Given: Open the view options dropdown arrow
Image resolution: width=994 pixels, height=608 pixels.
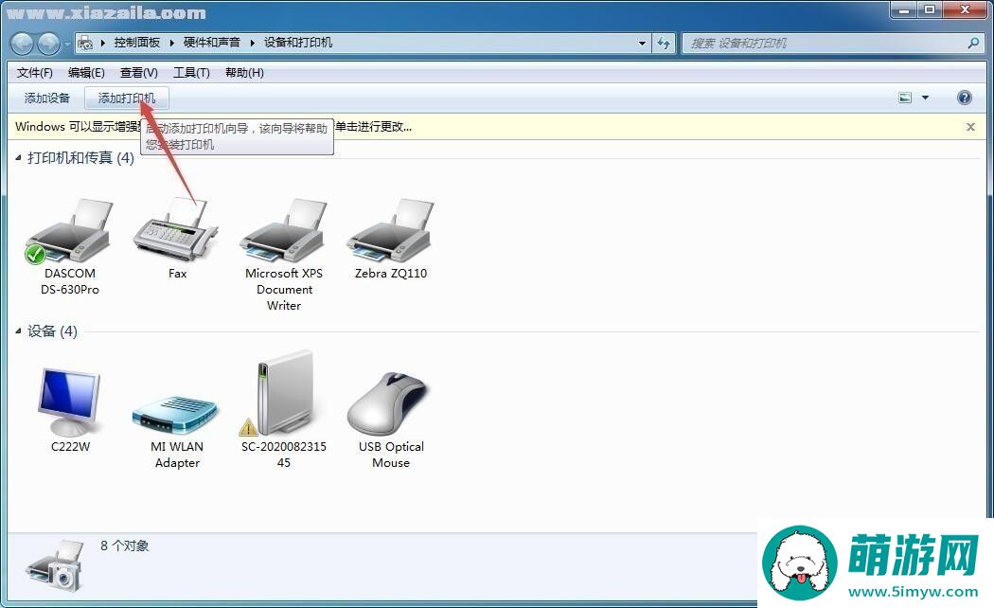Looking at the screenshot, I should 925,98.
